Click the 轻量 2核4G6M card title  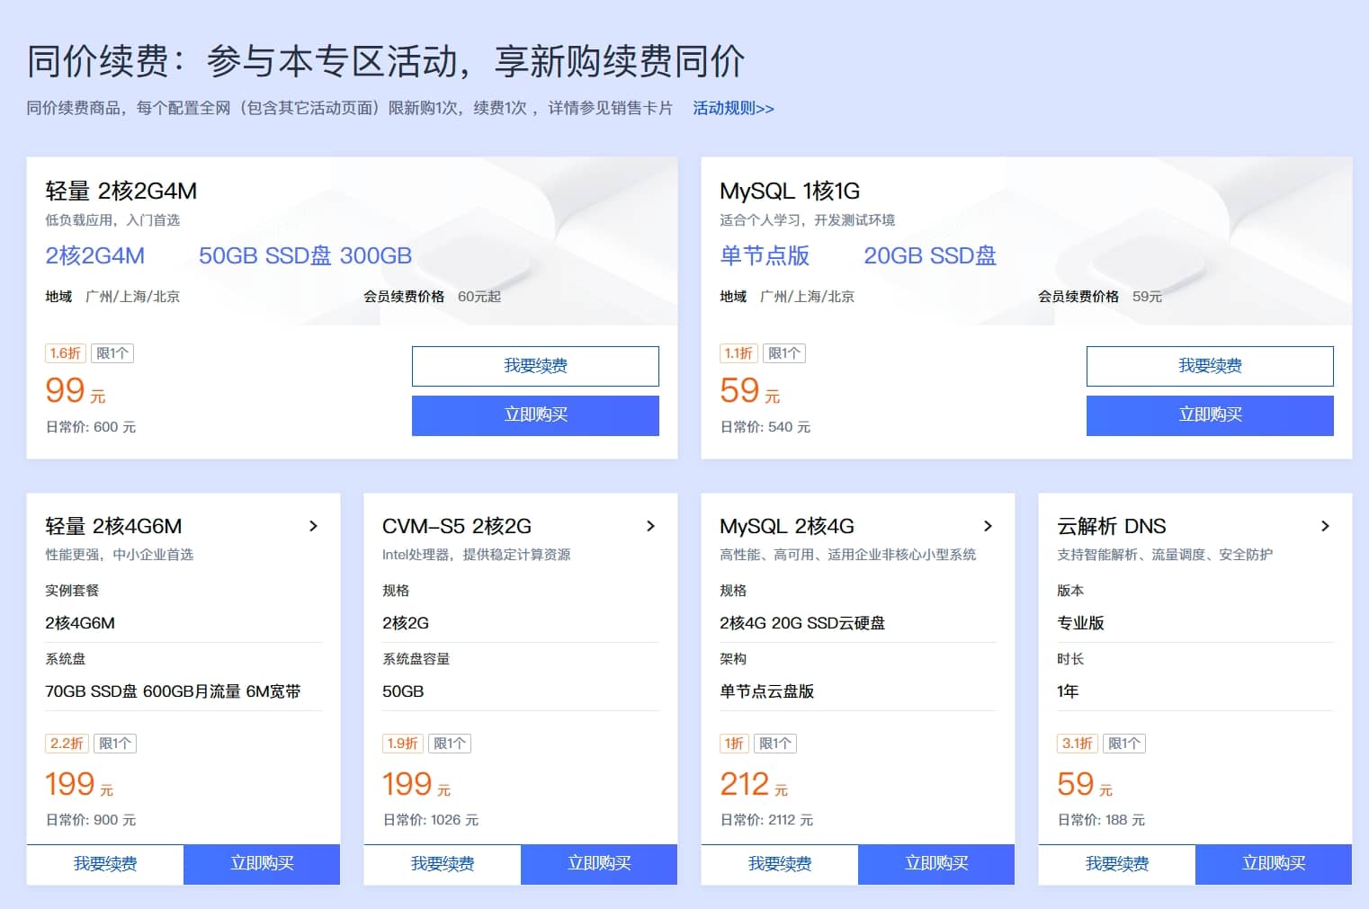[x=113, y=526]
